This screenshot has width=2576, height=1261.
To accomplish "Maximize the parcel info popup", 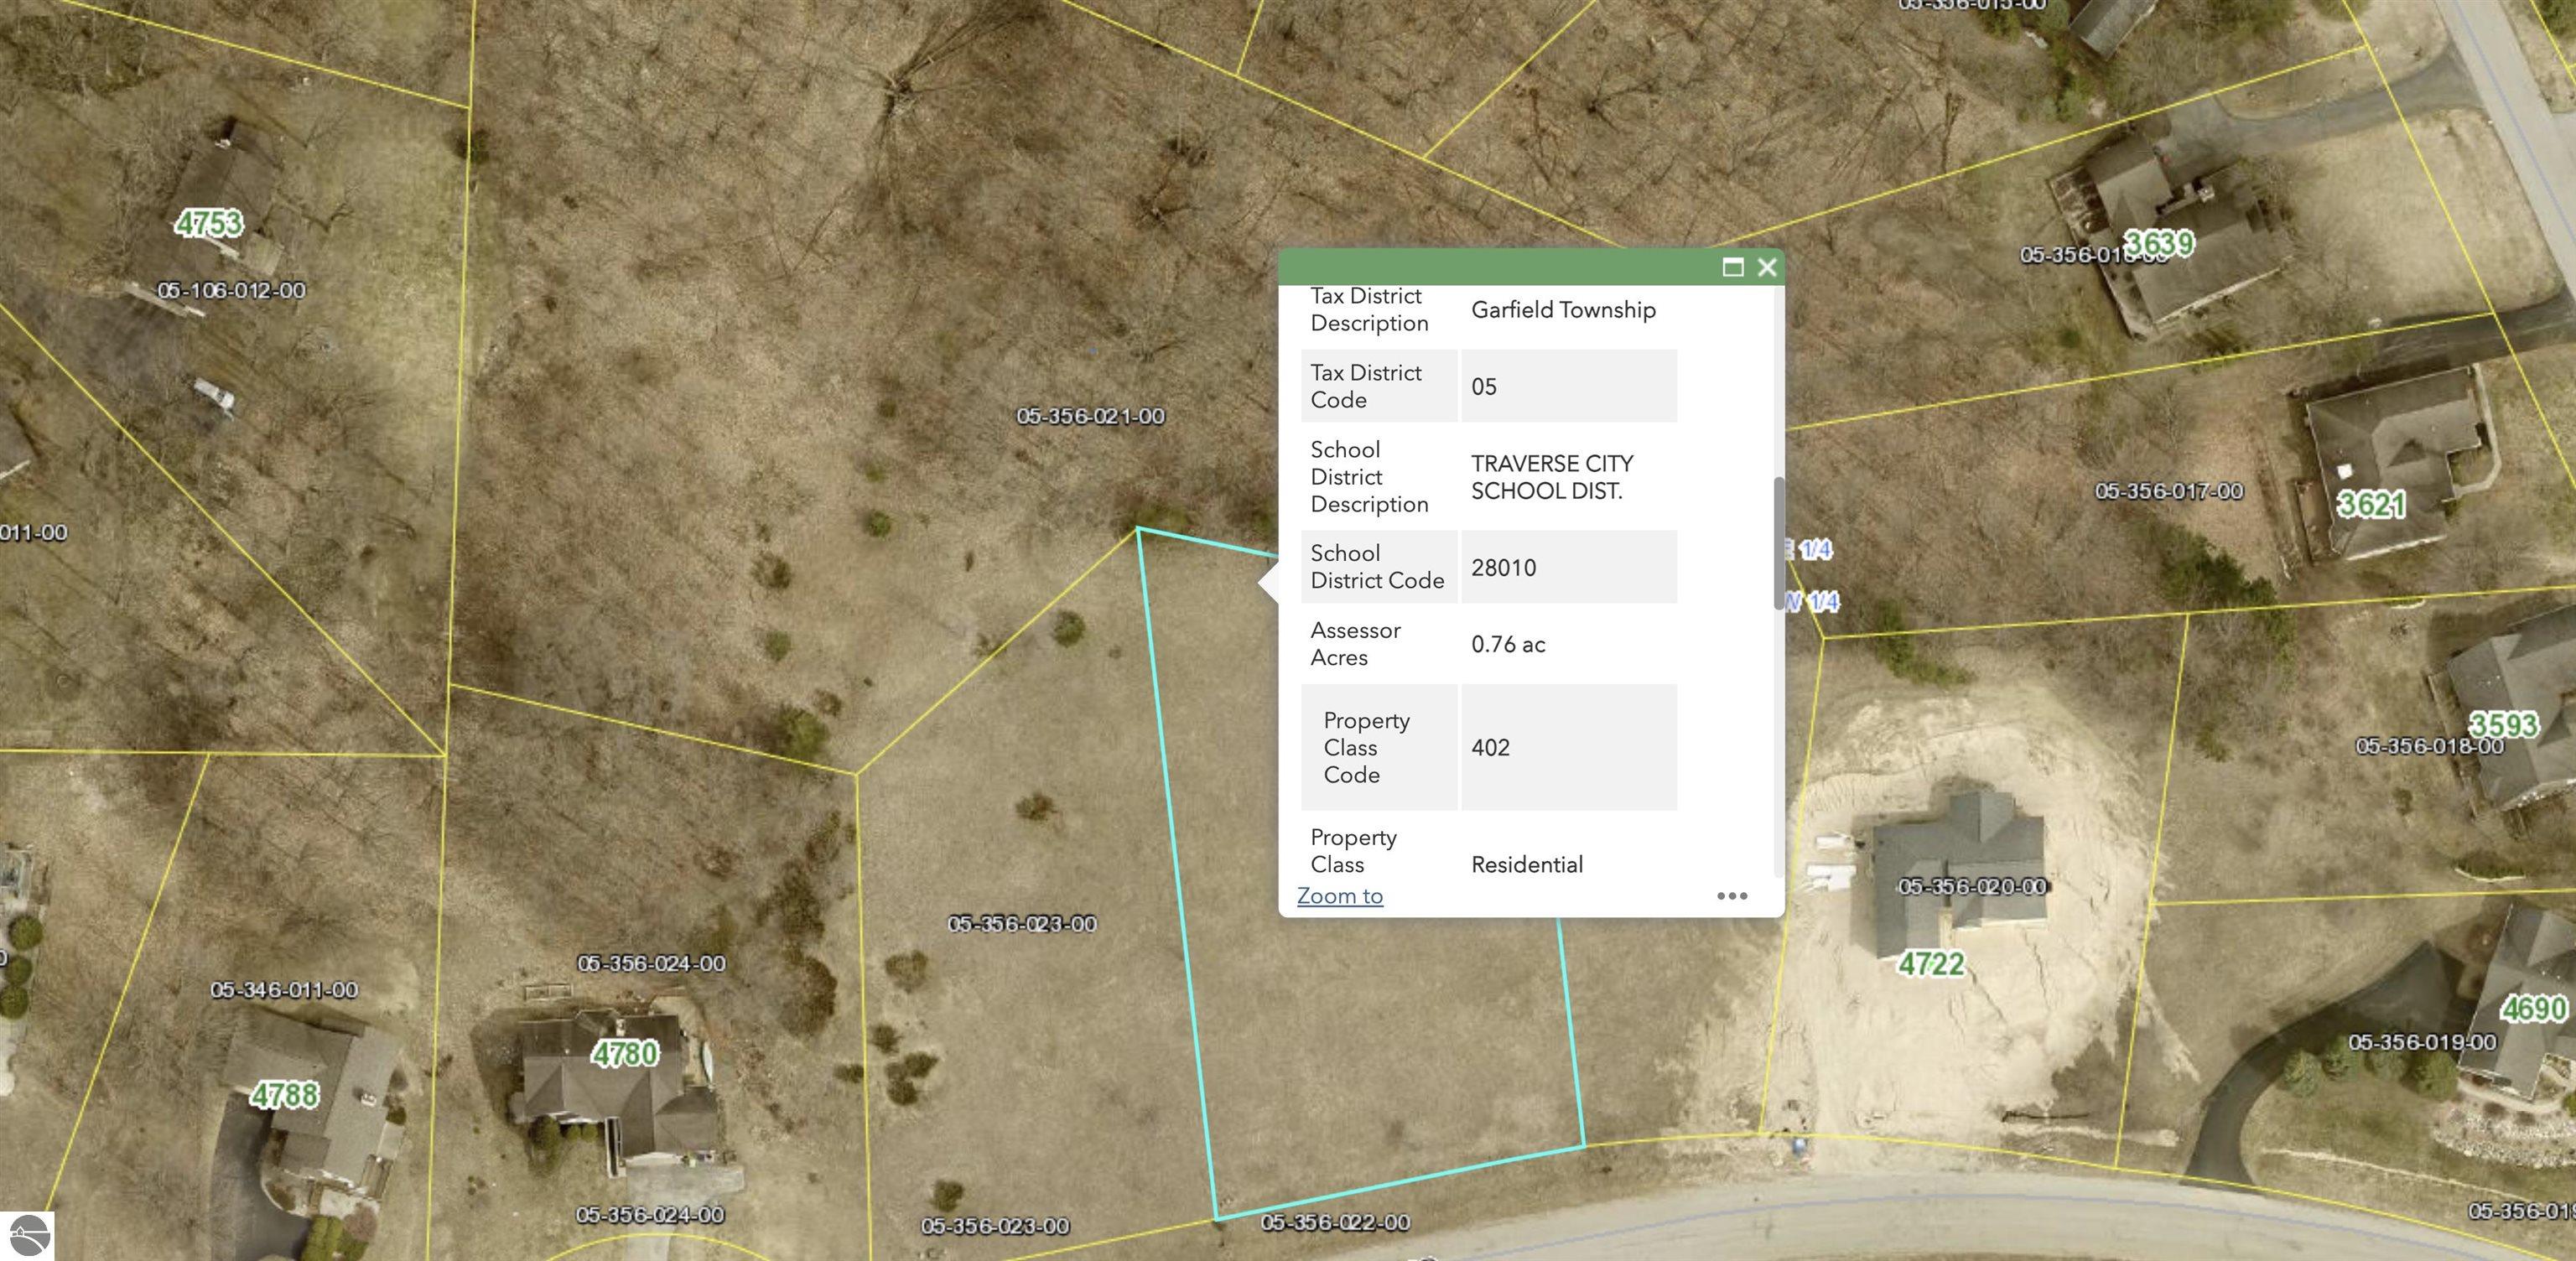I will [x=1732, y=267].
